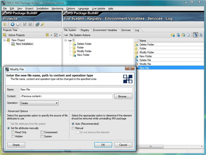Click OK in the Modify File dialog

click(103, 145)
